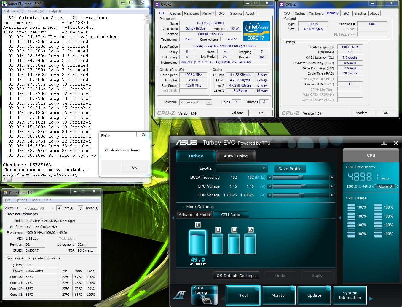
Task: Click the BCLK Frequency slider
Action: click(301, 178)
